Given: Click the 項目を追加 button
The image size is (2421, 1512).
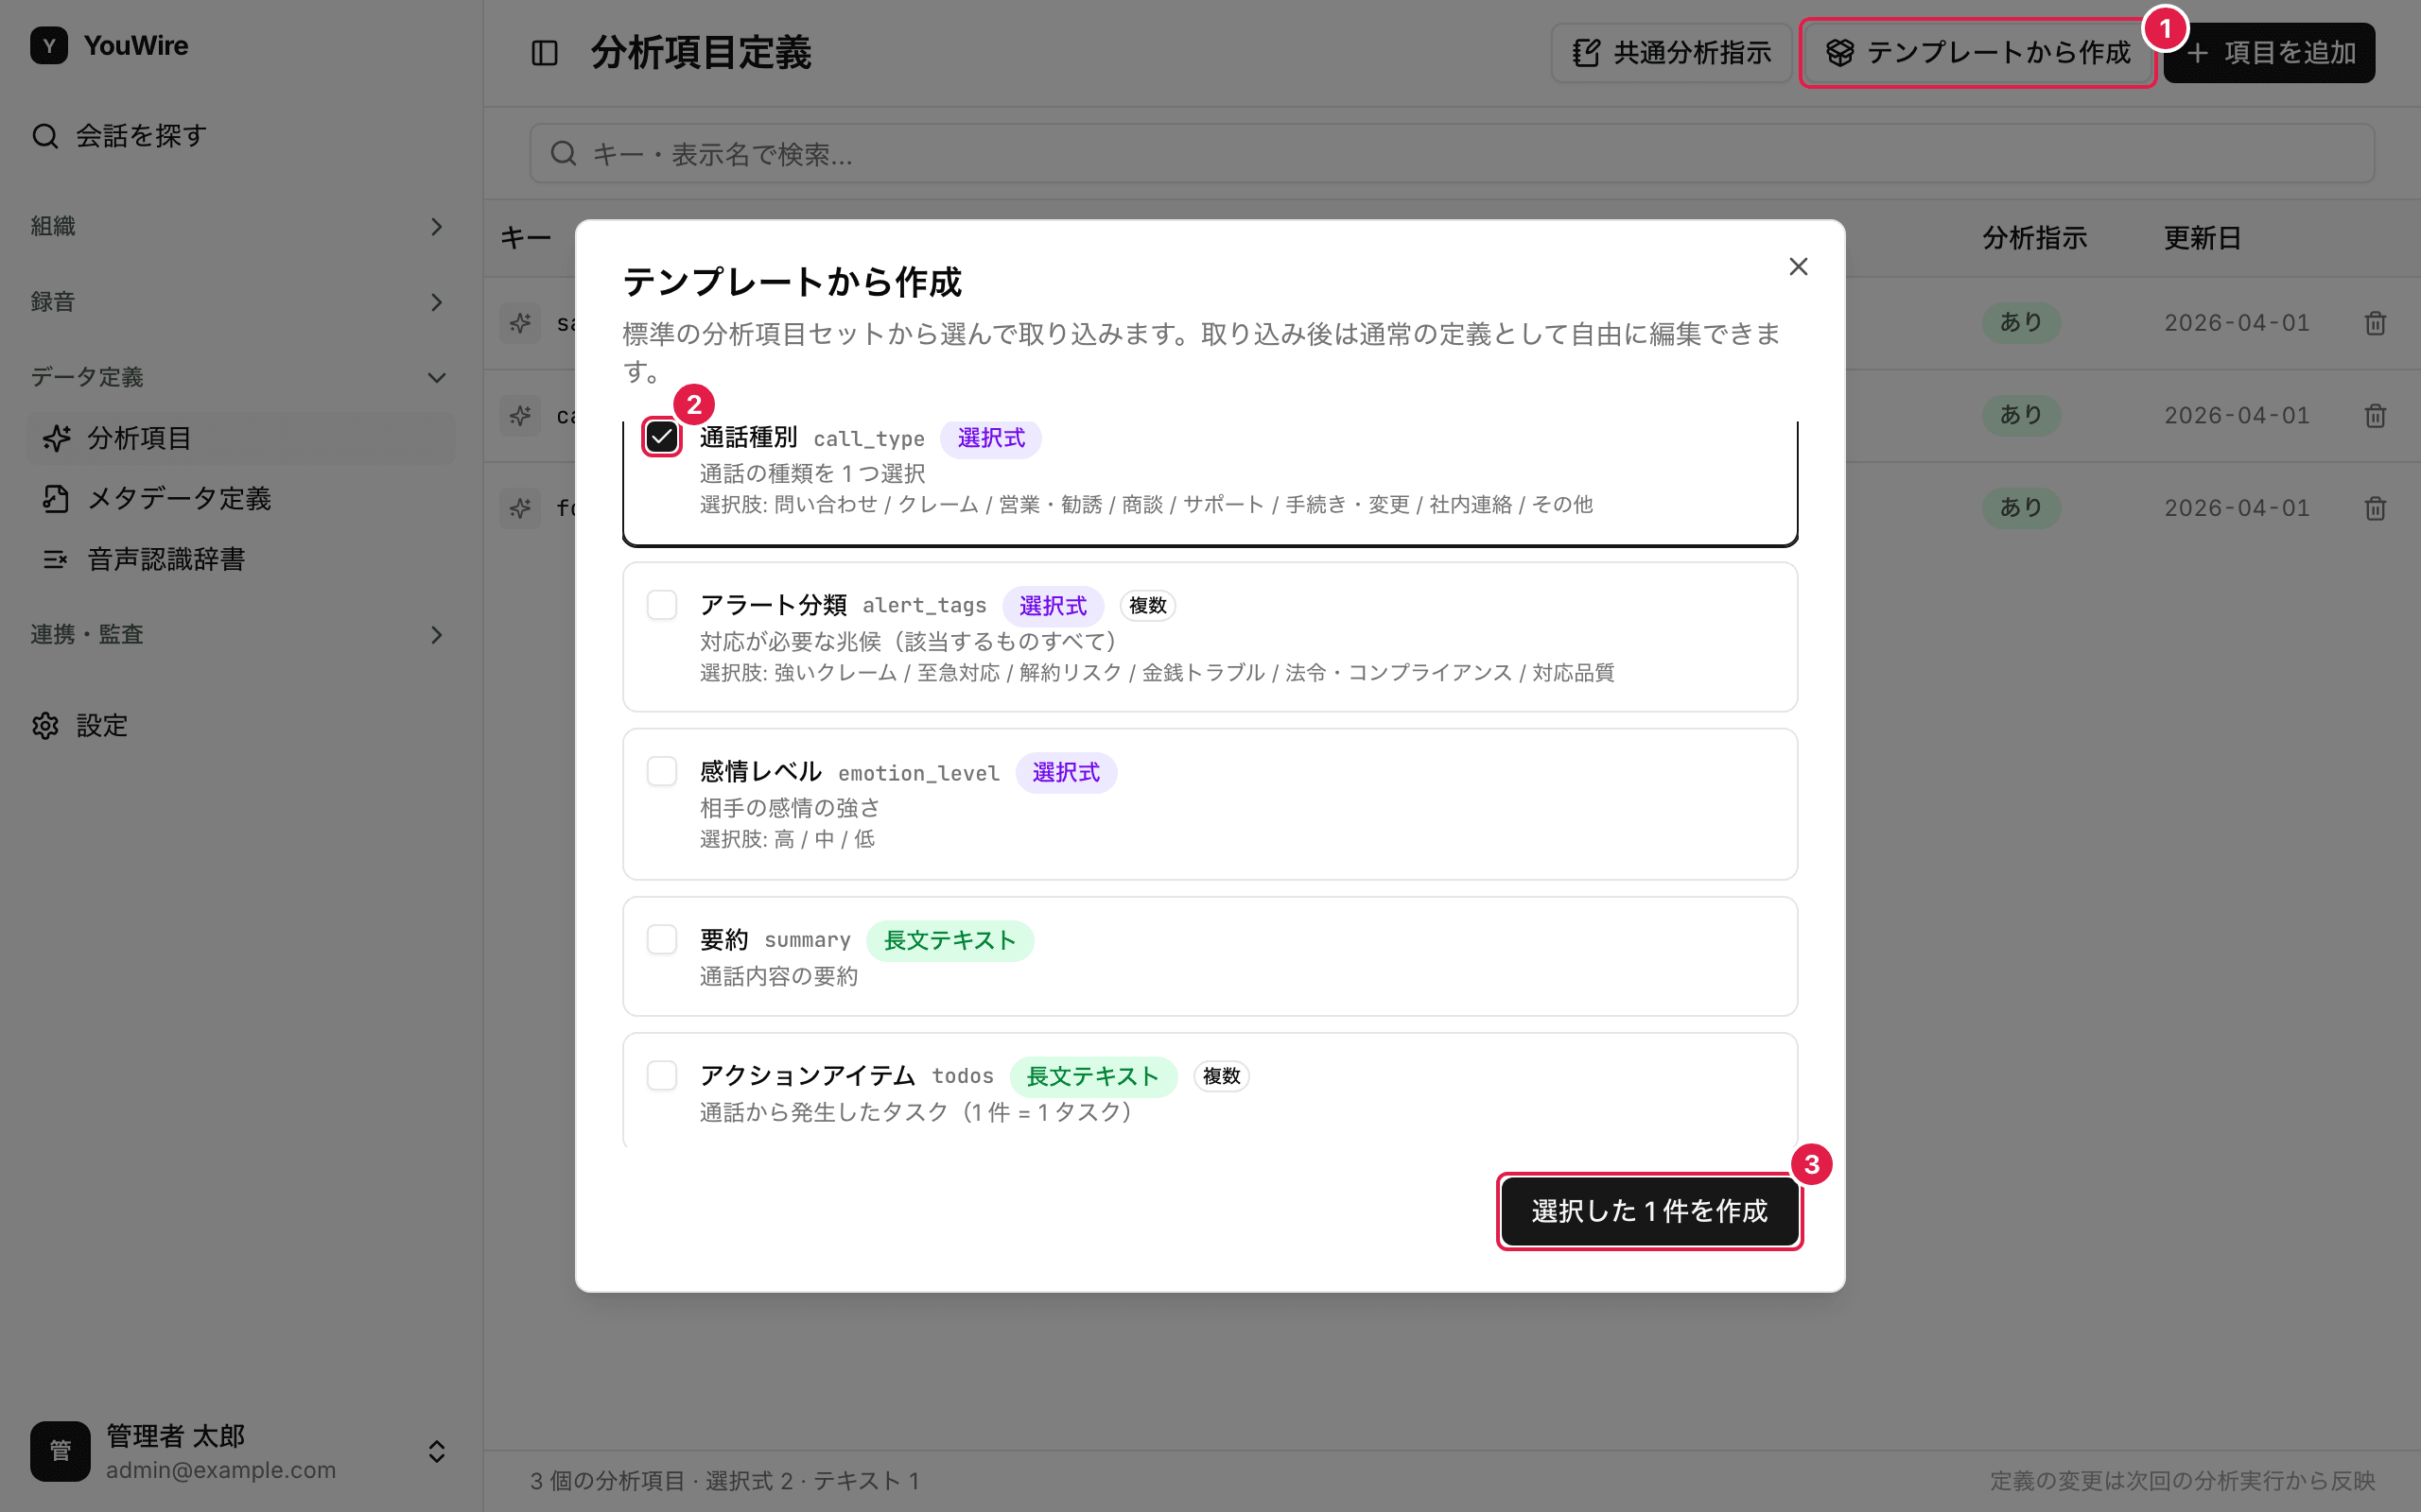Looking at the screenshot, I should pos(2269,53).
